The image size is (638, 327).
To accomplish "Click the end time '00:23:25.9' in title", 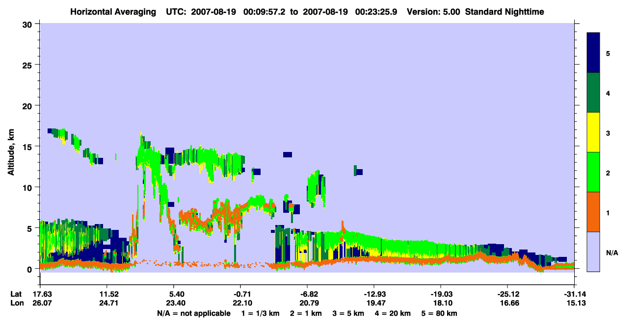I will coord(377,11).
